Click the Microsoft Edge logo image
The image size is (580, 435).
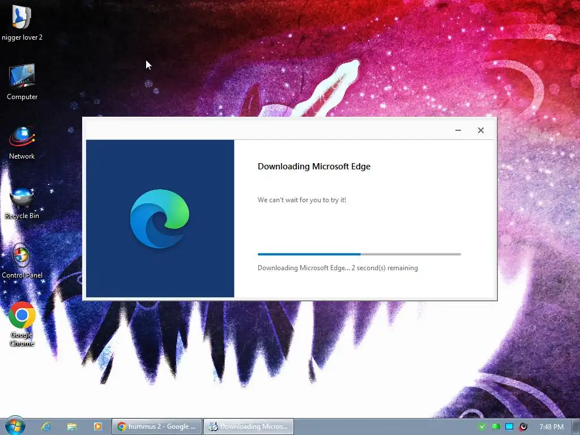(x=159, y=218)
